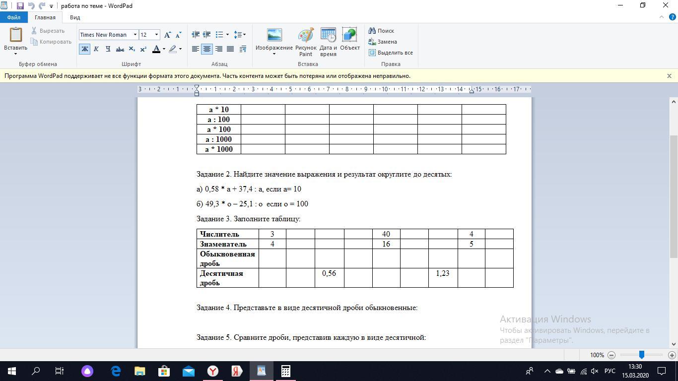This screenshot has height=381, width=678.
Task: Click the Date and time insert icon
Action: click(328, 42)
